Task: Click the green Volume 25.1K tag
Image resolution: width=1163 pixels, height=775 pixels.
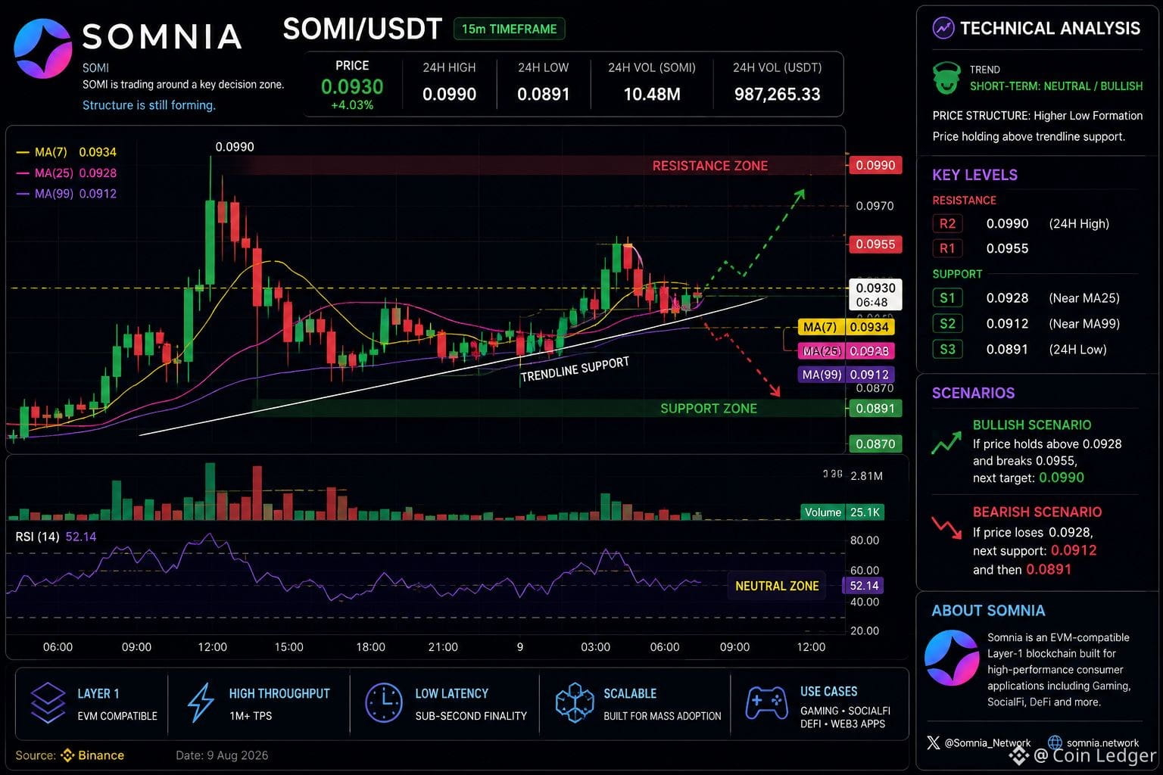Action: pyautogui.click(x=842, y=512)
